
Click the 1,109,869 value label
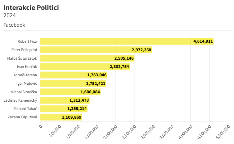[72, 117]
